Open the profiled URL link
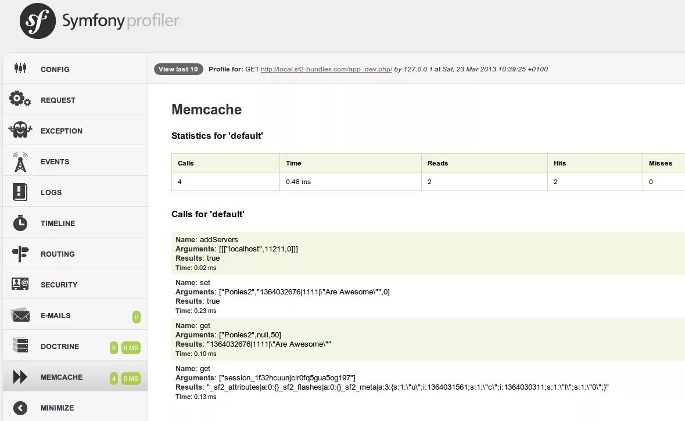Screen dimensions: 685x421 pyautogui.click(x=327, y=69)
